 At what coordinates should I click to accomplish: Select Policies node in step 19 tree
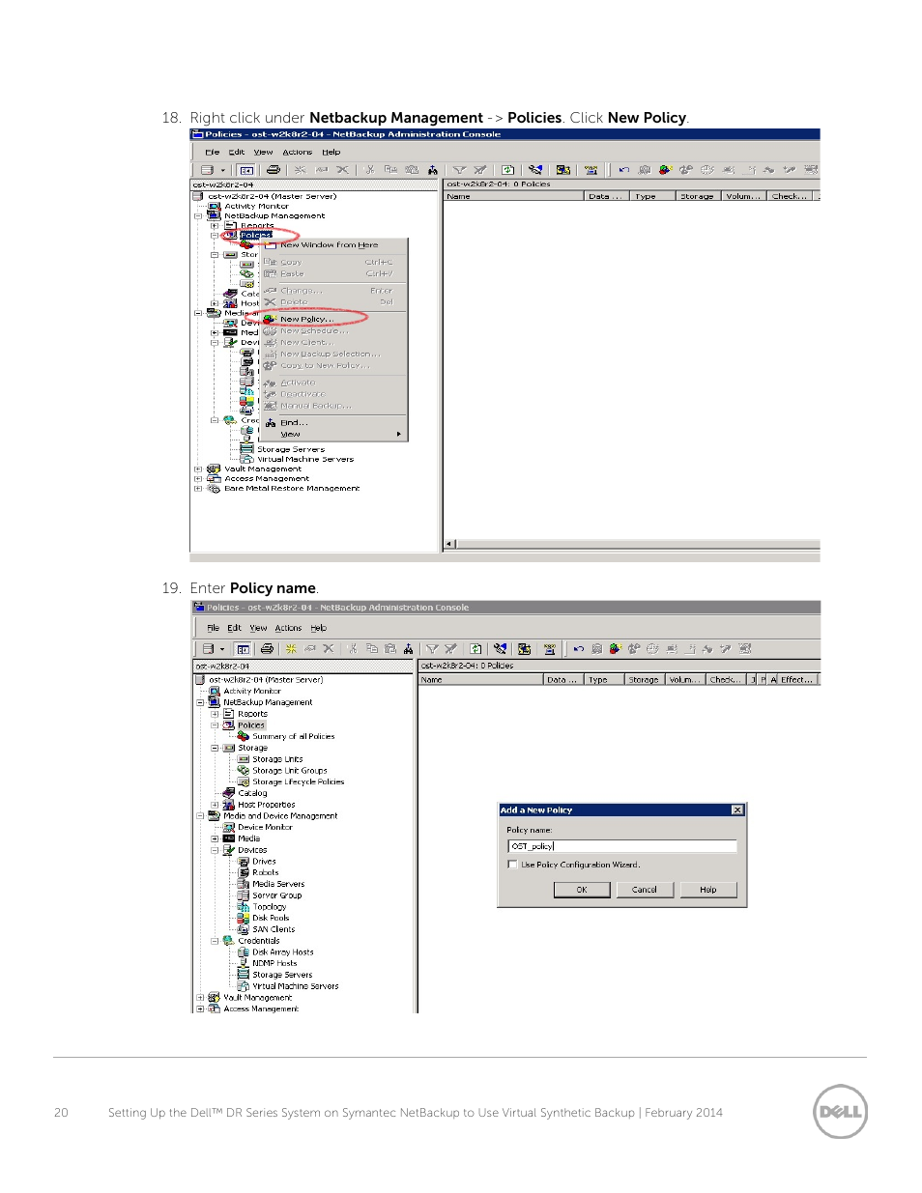(251, 725)
